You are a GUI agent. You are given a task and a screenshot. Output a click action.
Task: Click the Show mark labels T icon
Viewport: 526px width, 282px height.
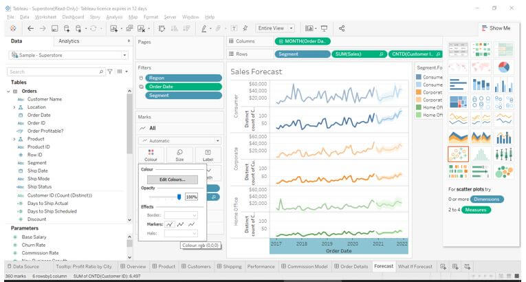[x=234, y=28]
